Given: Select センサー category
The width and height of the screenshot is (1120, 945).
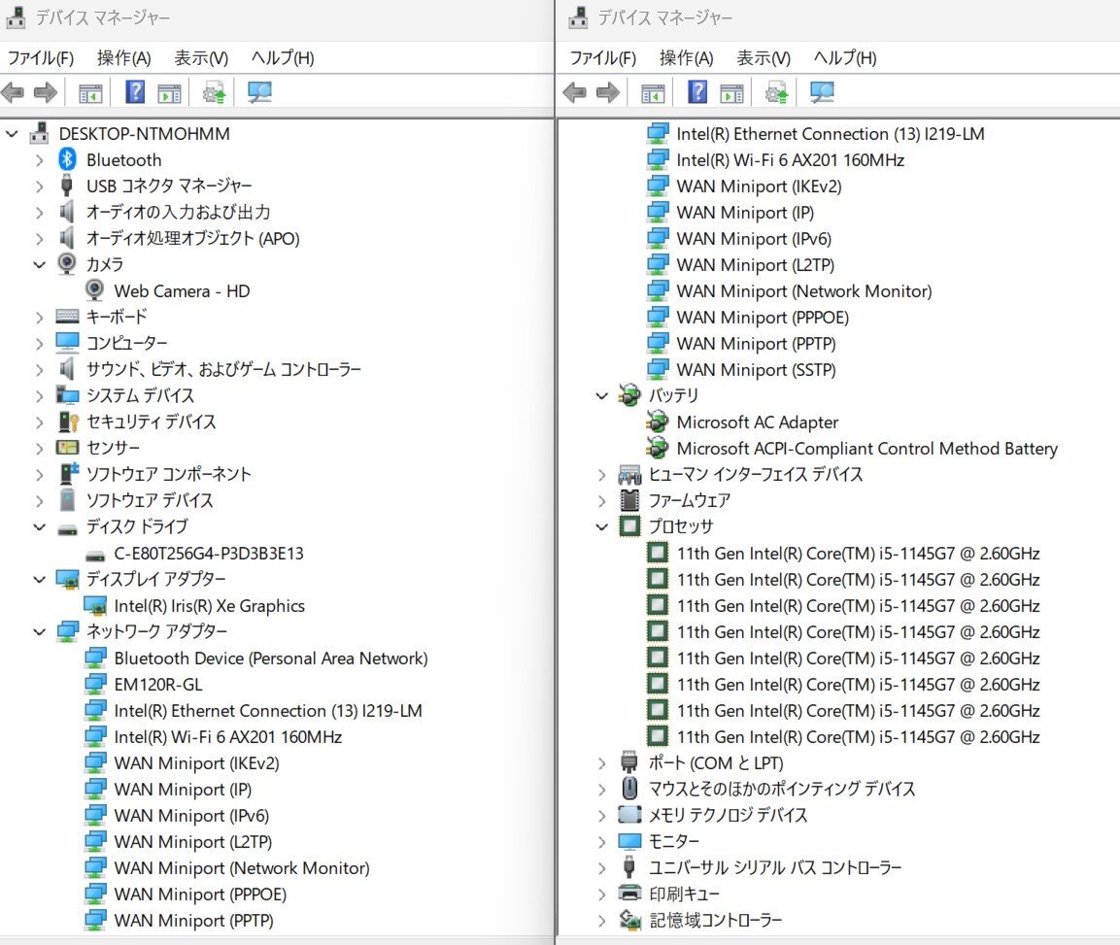Looking at the screenshot, I should coord(113,447).
